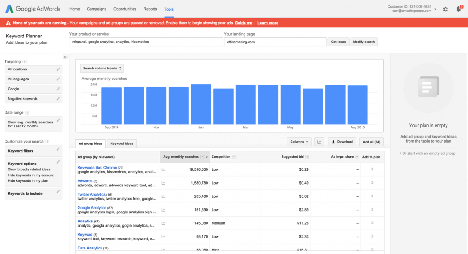Click the Sep 2014 bar in chart
468x254 pixels.
112,106
